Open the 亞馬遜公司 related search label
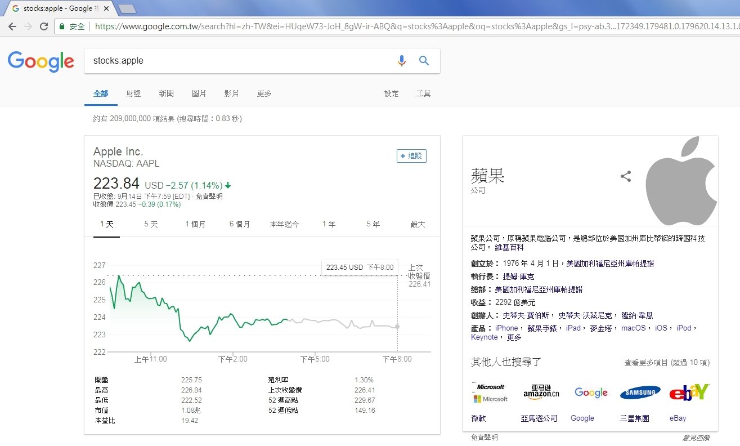The width and height of the screenshot is (740, 446). pos(539,418)
